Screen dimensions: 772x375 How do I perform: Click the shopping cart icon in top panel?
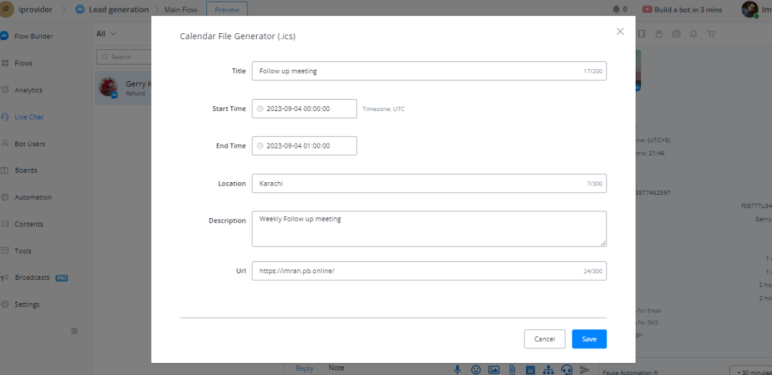point(711,34)
